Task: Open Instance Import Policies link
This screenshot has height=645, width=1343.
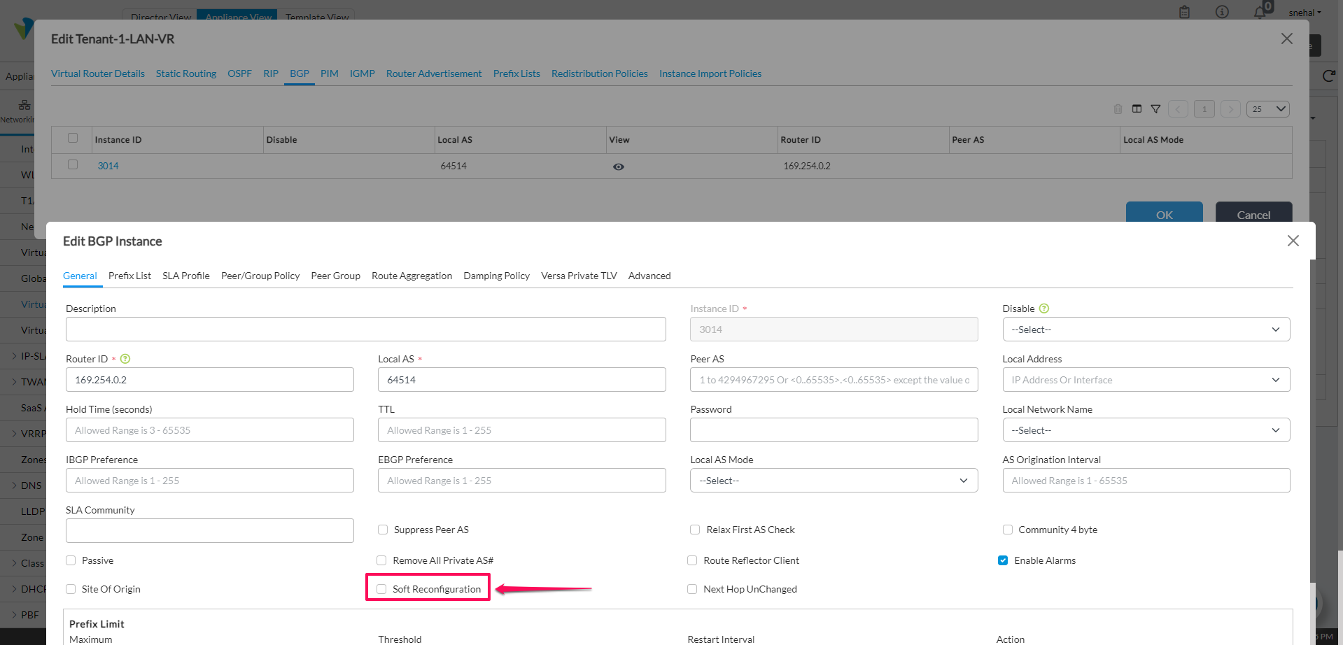Action: pyautogui.click(x=710, y=73)
